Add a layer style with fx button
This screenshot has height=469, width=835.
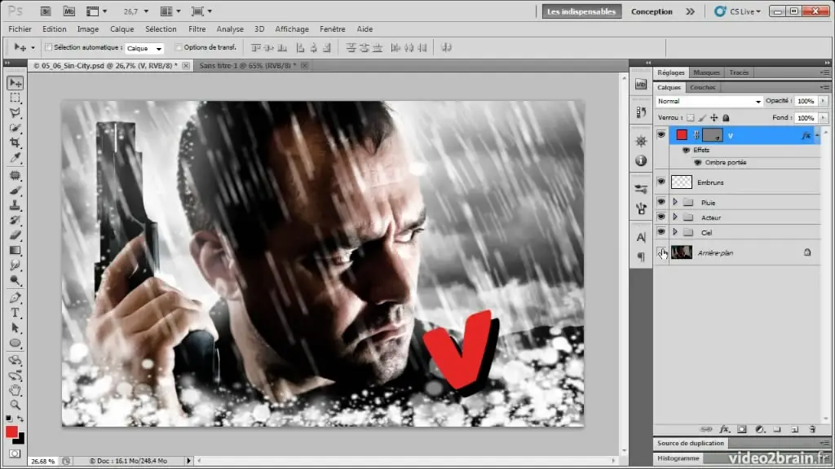tap(724, 429)
